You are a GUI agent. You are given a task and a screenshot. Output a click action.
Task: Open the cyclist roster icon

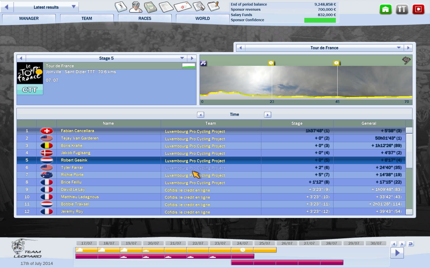click(135, 7)
